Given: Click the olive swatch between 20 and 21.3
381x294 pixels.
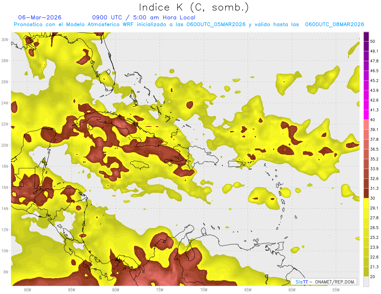Looking at the screenshot, I should pos(366,271).
